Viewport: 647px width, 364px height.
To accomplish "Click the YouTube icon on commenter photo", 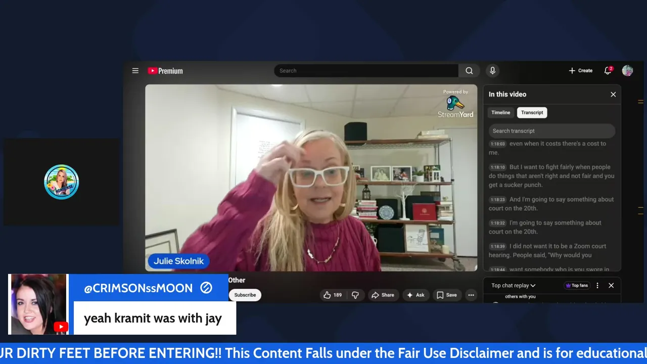I will [61, 327].
